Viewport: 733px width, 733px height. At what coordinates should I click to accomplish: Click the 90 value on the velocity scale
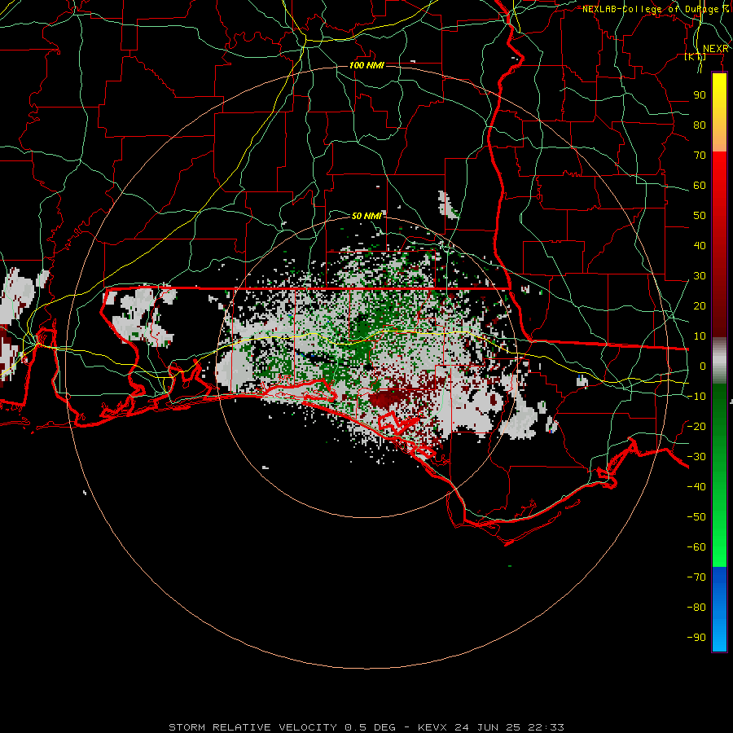700,95
